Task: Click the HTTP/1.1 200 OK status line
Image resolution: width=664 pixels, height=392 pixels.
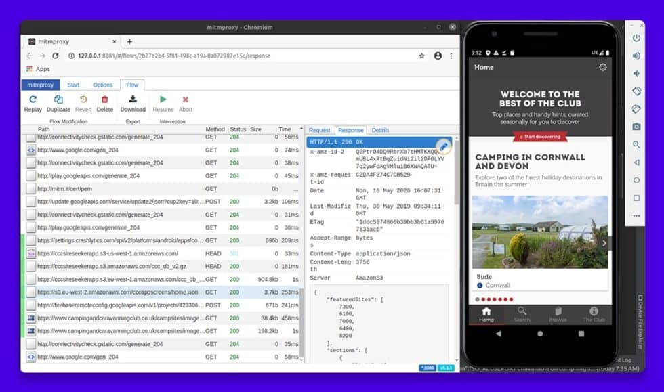Action: (379, 141)
